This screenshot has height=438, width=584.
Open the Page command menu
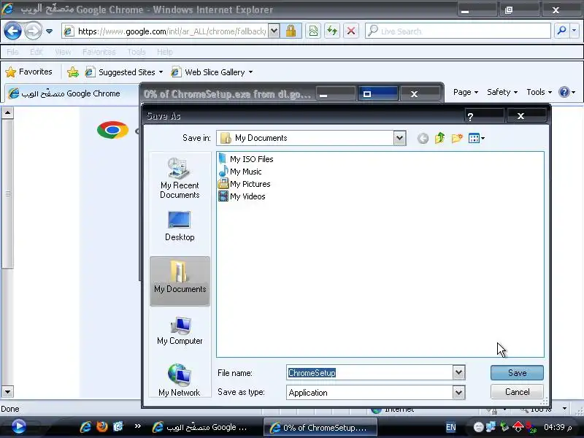pos(465,92)
